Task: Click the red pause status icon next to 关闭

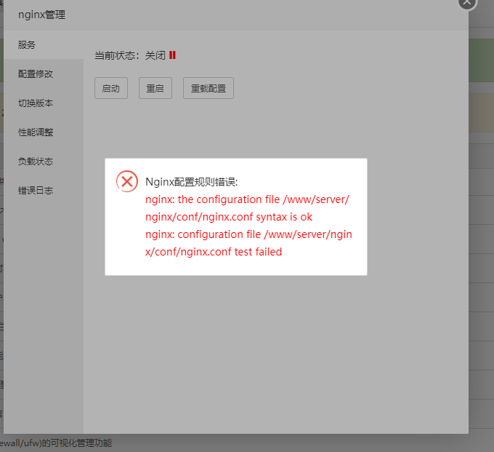Action: point(172,55)
